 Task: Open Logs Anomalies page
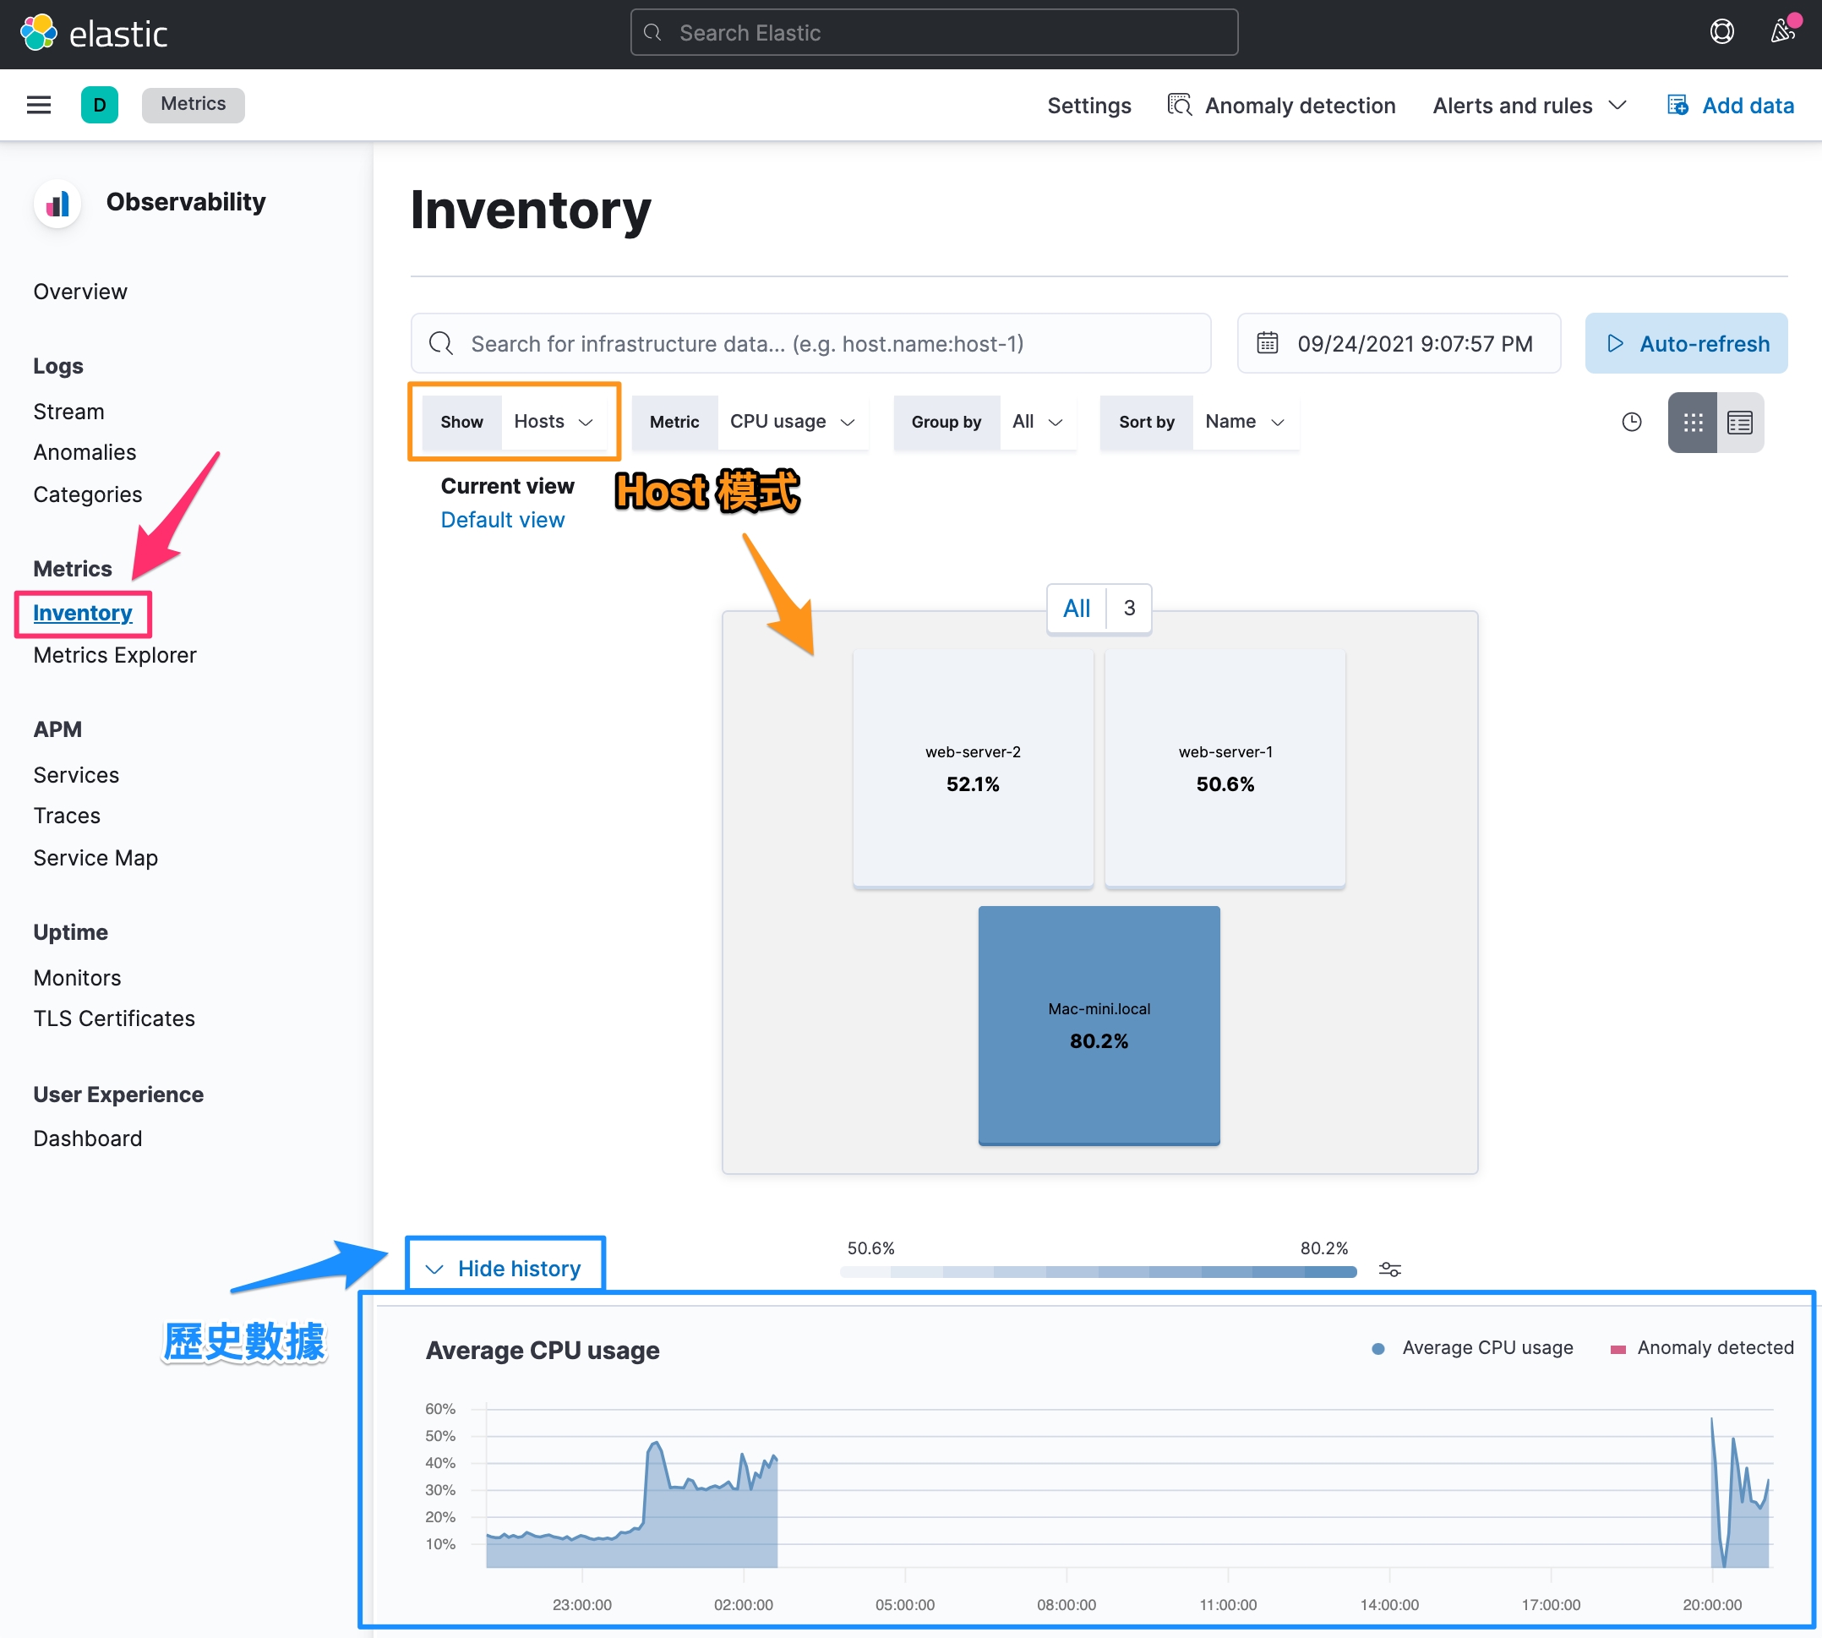(x=85, y=453)
